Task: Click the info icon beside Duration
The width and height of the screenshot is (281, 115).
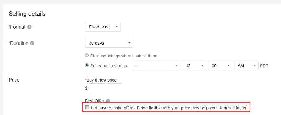Action: pyautogui.click(x=32, y=43)
